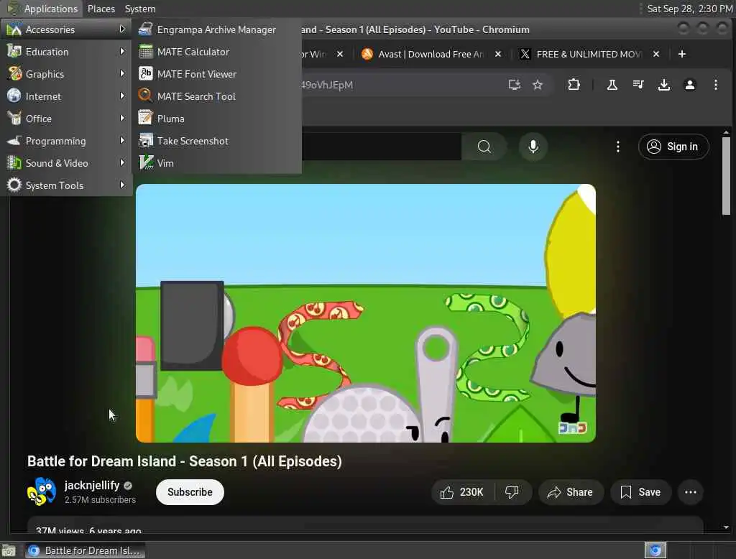
Task: Expand the Internet submenu arrow
Action: tap(122, 96)
